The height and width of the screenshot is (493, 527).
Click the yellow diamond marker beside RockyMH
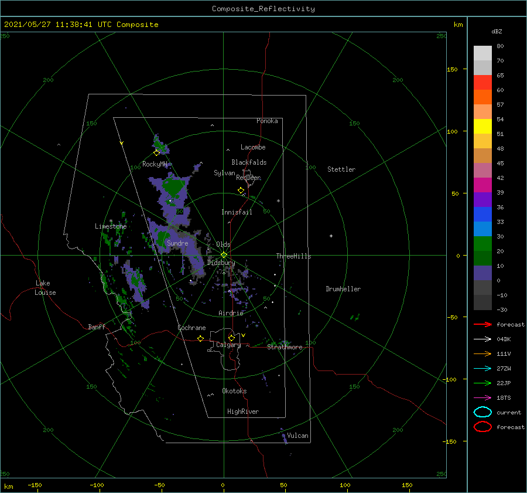coord(156,153)
